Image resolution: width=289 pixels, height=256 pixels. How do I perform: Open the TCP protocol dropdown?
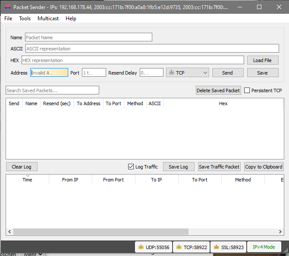coord(188,72)
